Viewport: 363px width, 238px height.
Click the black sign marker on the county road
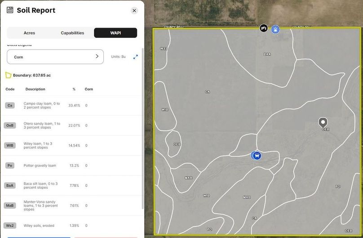(264, 28)
